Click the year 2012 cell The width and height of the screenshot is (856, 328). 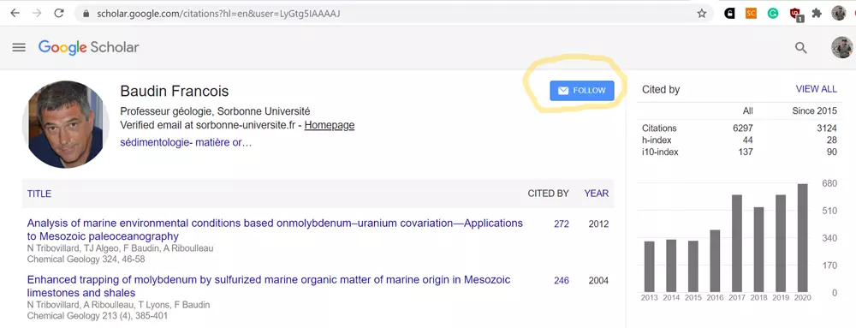pyautogui.click(x=598, y=224)
